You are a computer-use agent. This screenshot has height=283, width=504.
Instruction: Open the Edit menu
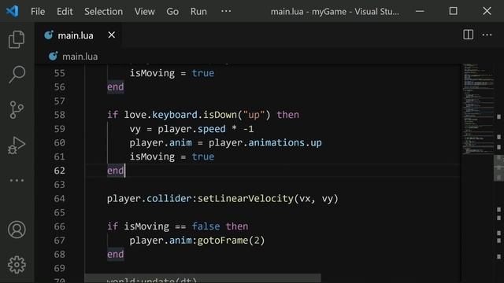(65, 12)
